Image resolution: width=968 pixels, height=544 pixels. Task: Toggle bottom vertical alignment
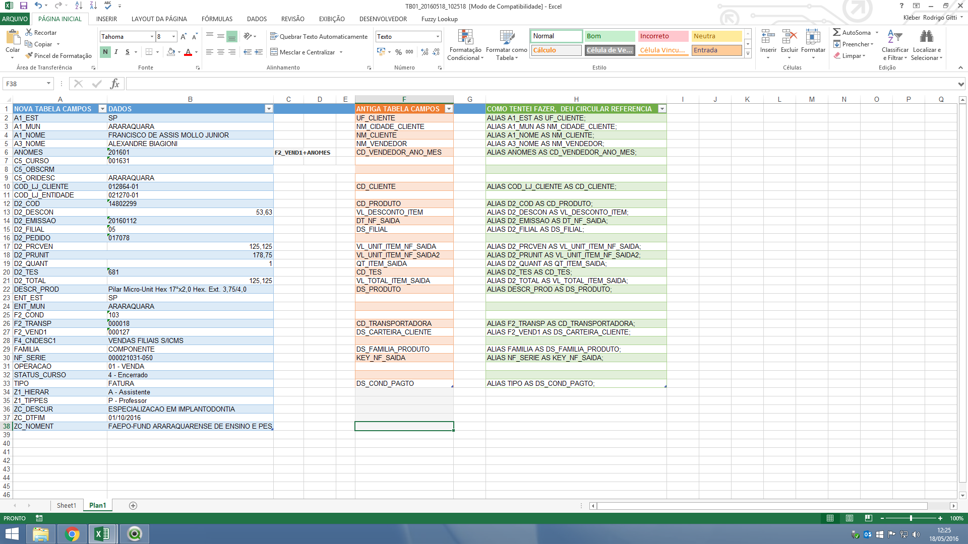tap(232, 36)
